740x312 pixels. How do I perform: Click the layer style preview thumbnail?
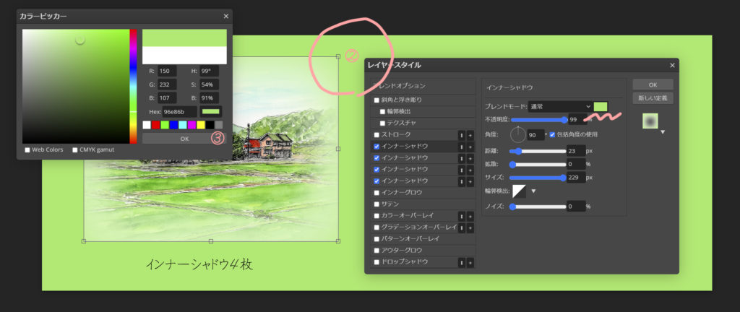652,121
